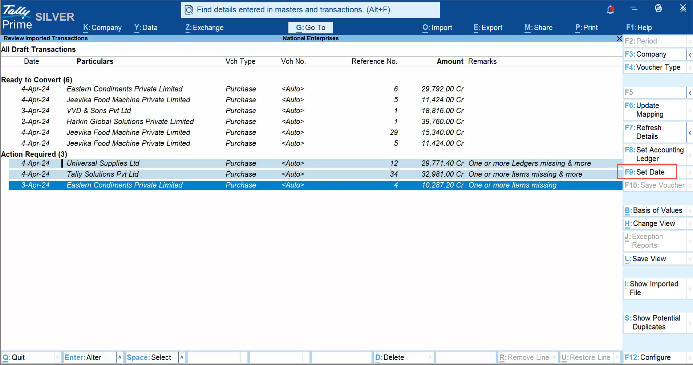Expand the caret next to Space: Select
This screenshot has height=365, width=693.
pyautogui.click(x=182, y=357)
